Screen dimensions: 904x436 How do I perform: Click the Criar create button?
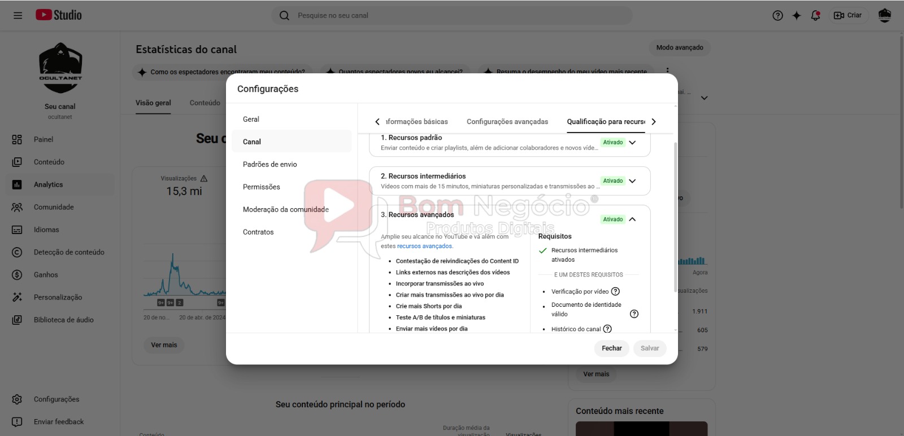click(847, 15)
